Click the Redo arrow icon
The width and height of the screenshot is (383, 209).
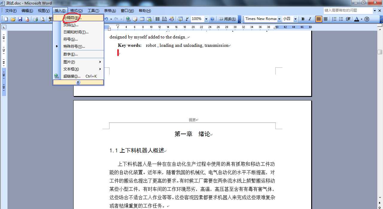(116, 19)
